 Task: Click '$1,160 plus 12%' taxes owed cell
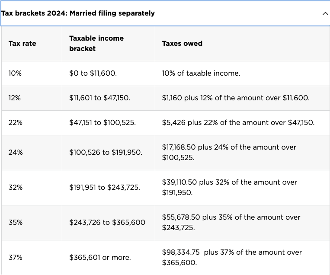[243, 98]
